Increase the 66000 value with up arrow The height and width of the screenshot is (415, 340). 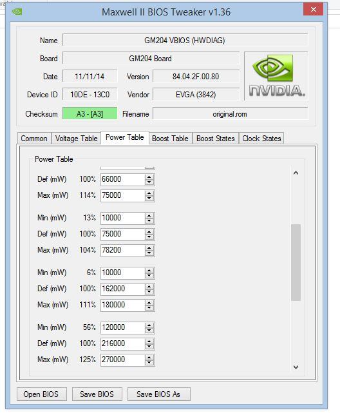click(x=149, y=177)
